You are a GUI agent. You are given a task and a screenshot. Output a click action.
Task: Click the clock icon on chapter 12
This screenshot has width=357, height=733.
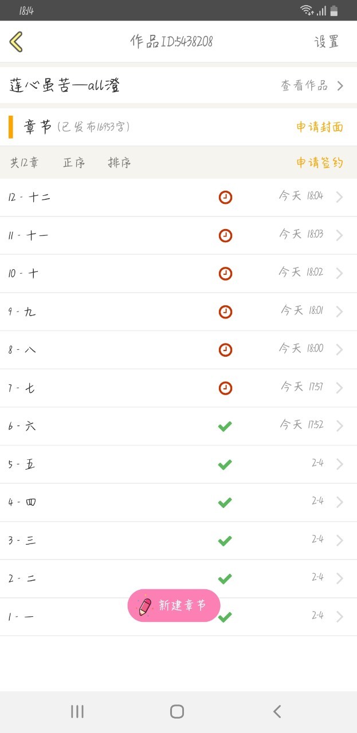pos(225,197)
